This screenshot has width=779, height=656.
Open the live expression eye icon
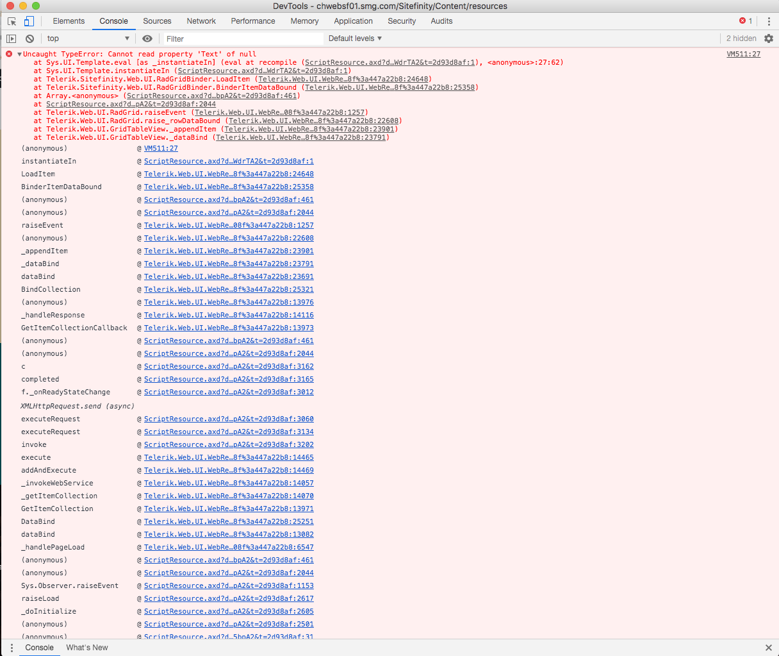click(x=147, y=38)
